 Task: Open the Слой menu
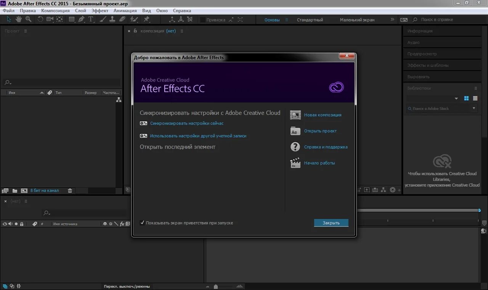(80, 11)
